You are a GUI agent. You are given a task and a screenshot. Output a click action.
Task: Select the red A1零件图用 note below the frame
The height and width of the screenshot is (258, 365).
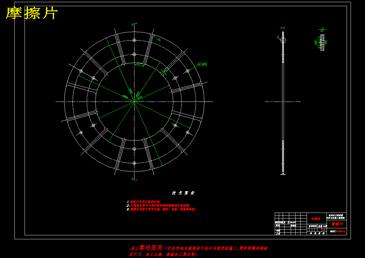point(198,251)
